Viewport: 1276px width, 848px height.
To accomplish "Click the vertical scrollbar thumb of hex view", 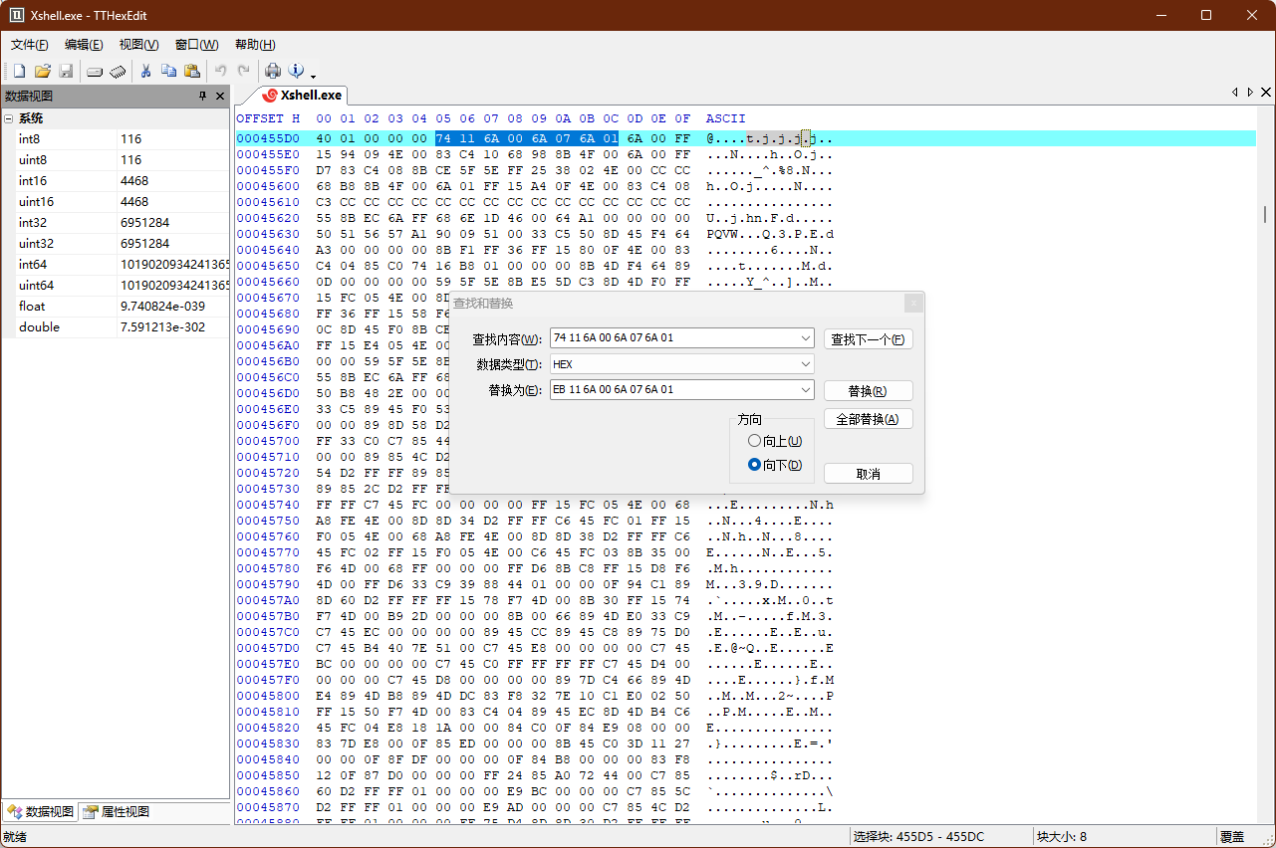I will pyautogui.click(x=1266, y=214).
